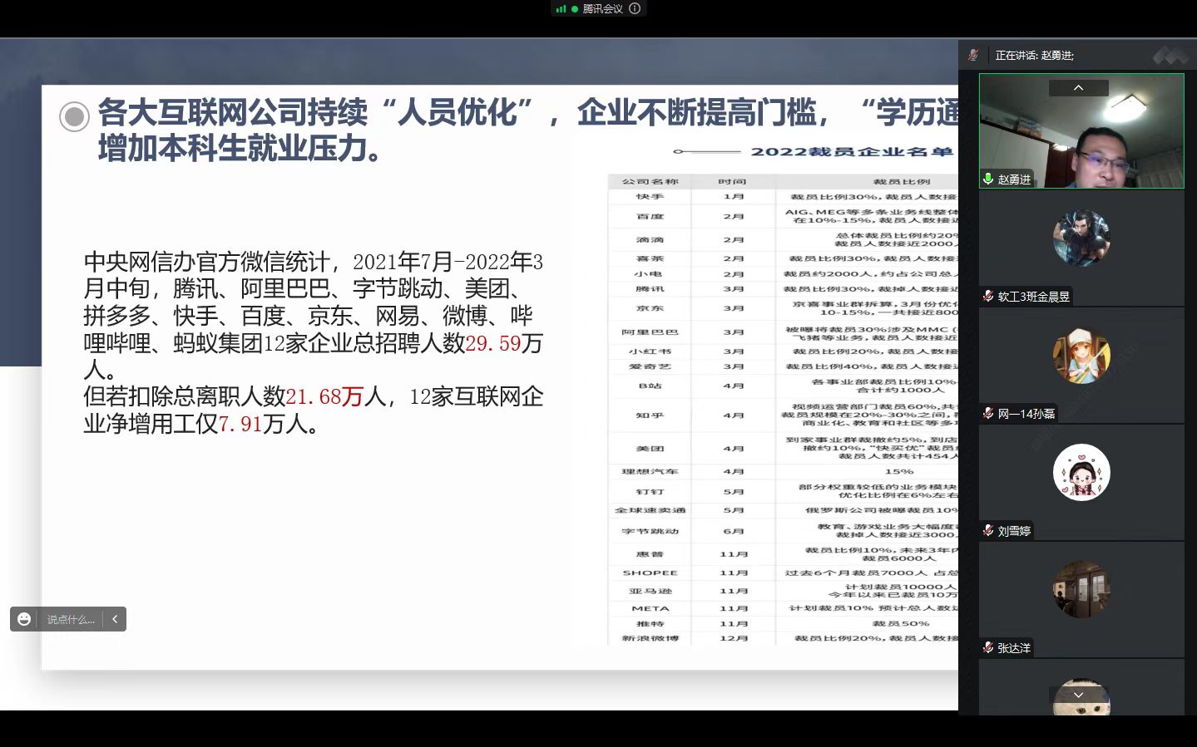Screen dimensions: 1197x747
Task: Click the muted mic icon beside 软工3班金晨昱
Action: (988, 297)
